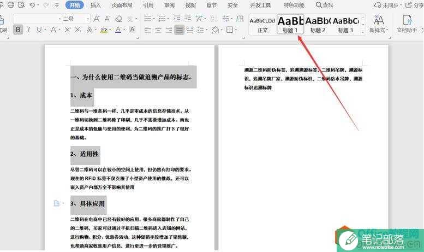Decrease font size with shrink font icon
The width and height of the screenshot is (424, 252).
tap(107, 19)
